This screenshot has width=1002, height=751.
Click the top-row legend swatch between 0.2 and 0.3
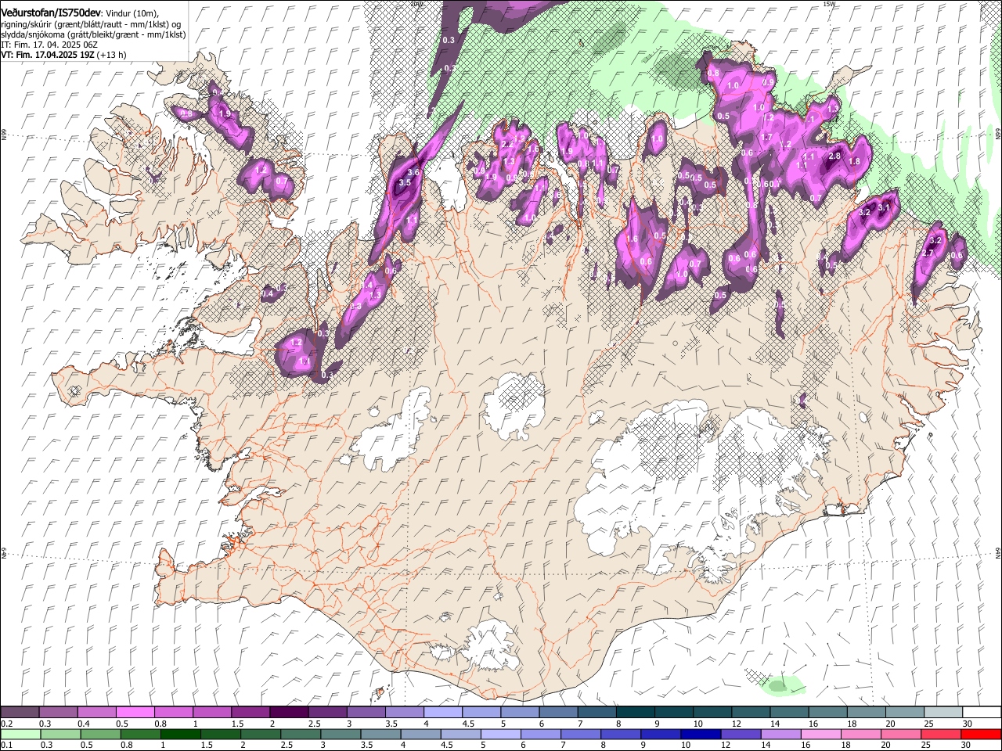(x=20, y=713)
